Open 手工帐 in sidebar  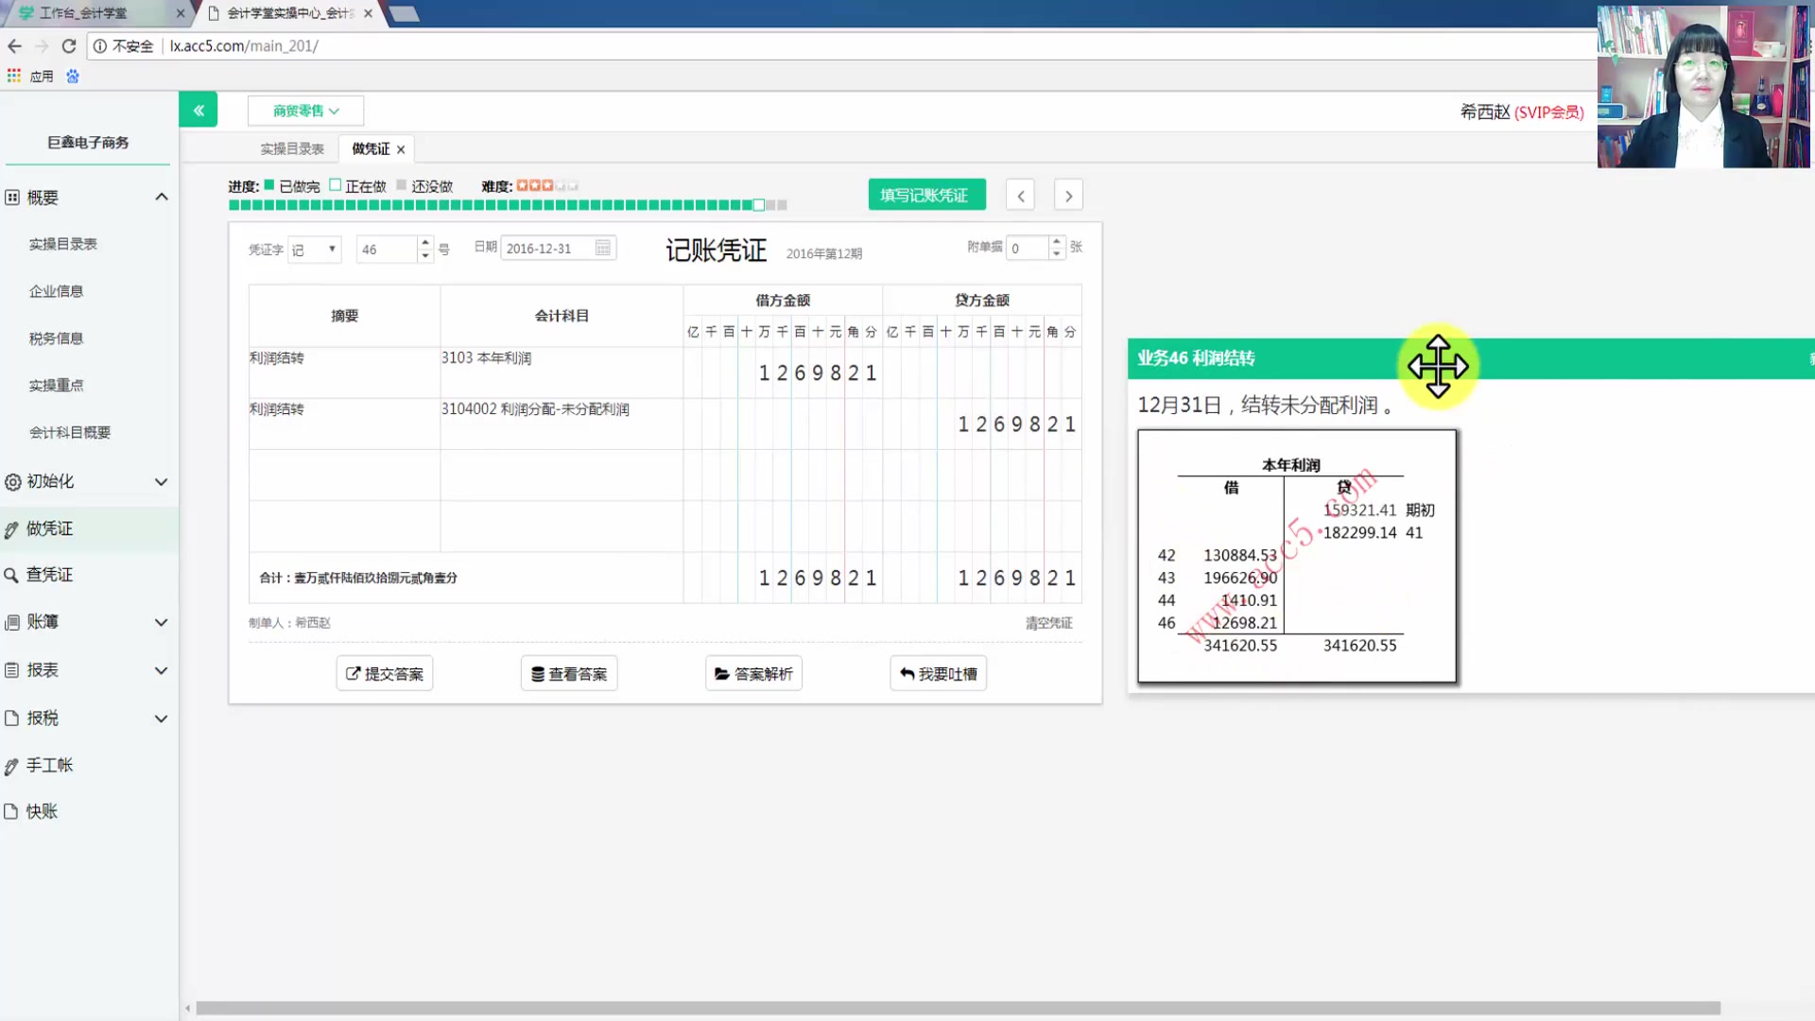[x=49, y=765]
